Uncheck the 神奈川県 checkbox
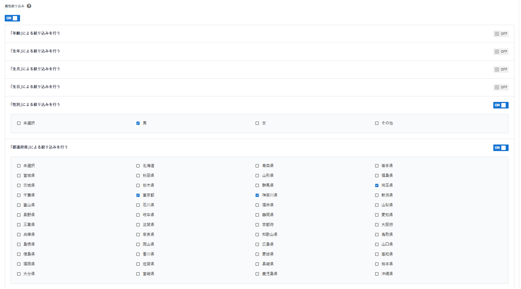 [x=257, y=195]
